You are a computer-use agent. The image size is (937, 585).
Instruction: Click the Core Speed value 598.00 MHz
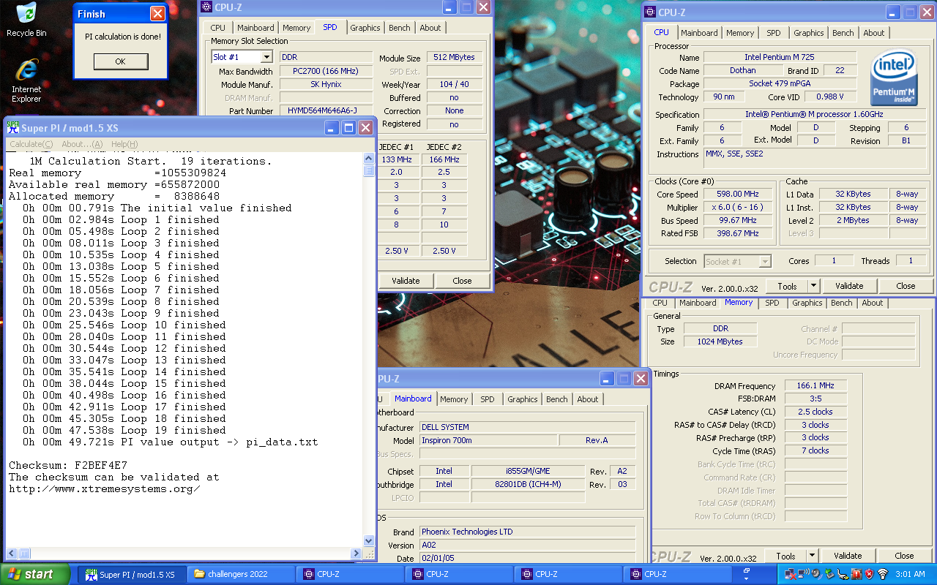click(x=739, y=194)
